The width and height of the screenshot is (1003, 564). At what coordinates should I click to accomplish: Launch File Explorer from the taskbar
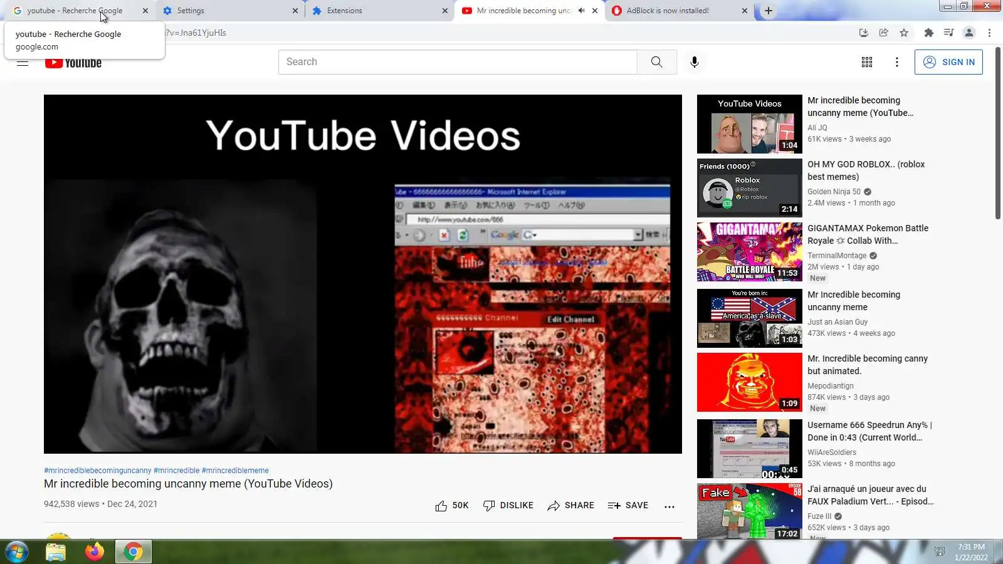(56, 551)
